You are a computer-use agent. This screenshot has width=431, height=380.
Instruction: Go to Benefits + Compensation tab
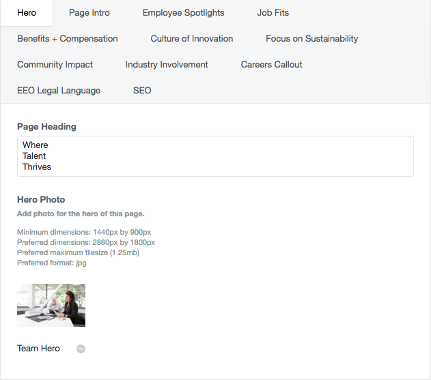click(68, 39)
